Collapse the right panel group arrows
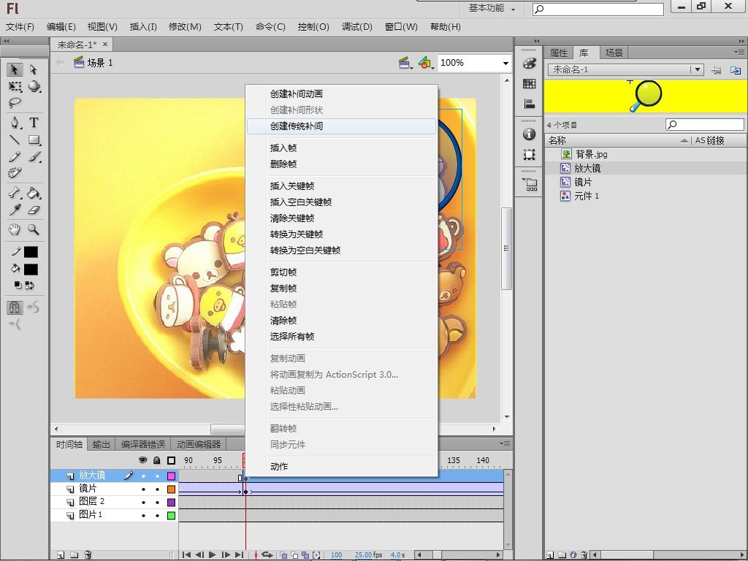The image size is (748, 561). [x=741, y=41]
